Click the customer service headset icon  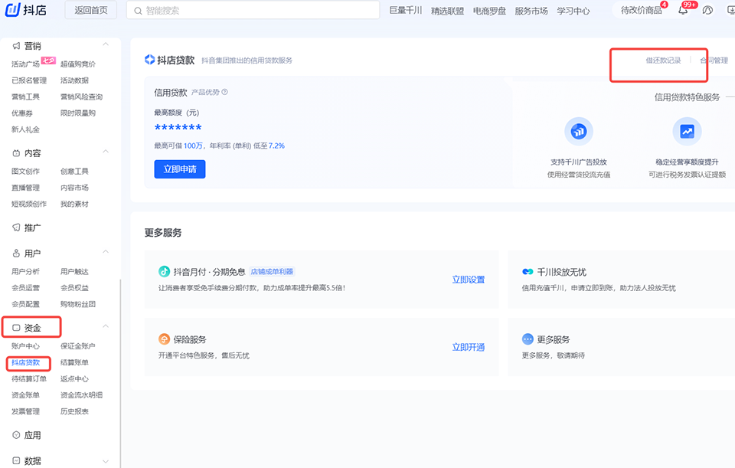click(x=707, y=10)
